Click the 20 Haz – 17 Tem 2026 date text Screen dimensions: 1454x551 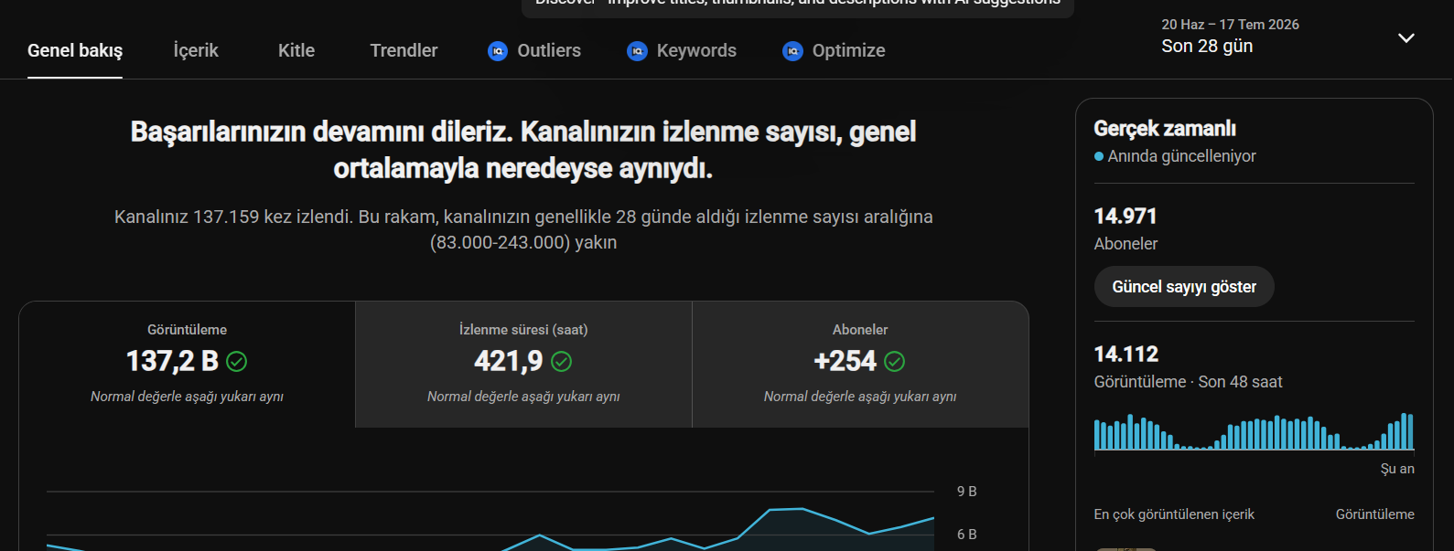coord(1230,25)
